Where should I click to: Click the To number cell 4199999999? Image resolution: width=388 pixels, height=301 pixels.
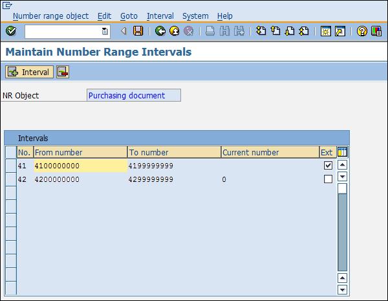click(x=174, y=166)
